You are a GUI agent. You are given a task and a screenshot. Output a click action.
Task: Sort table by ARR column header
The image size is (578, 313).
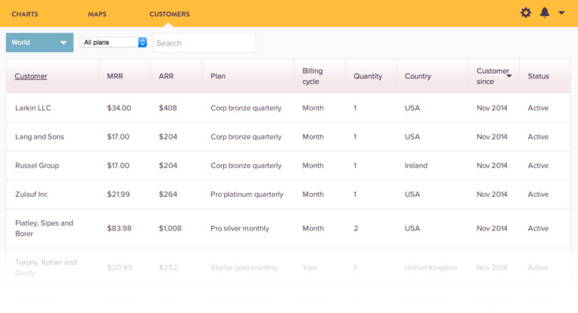coord(166,76)
